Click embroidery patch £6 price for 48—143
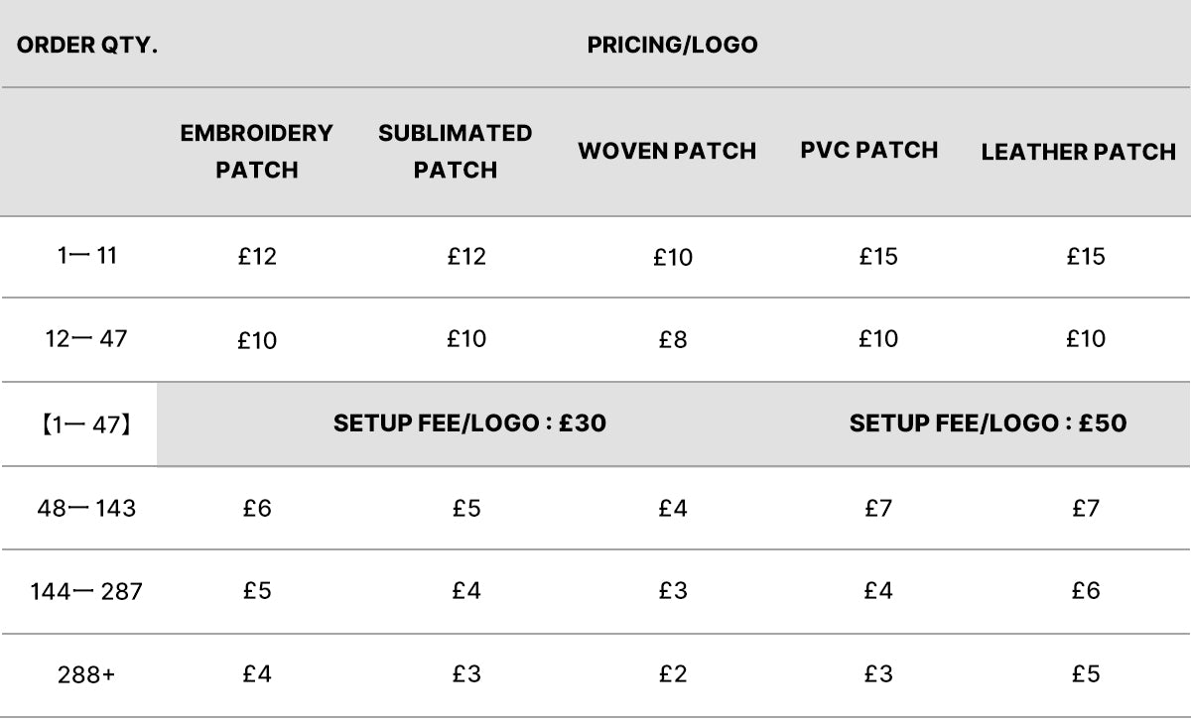1191x722 pixels. point(257,509)
